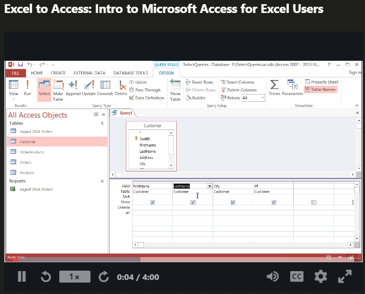Select the Delete query type
Image resolution: width=365 pixels, height=294 pixels.
pyautogui.click(x=121, y=88)
